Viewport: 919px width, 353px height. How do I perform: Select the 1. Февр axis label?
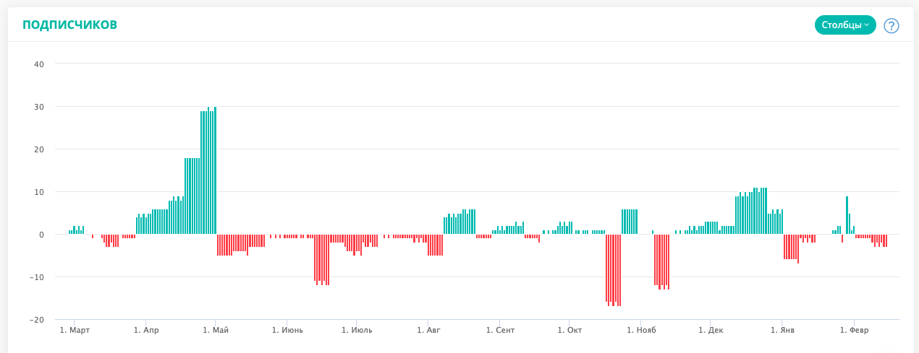(x=854, y=330)
